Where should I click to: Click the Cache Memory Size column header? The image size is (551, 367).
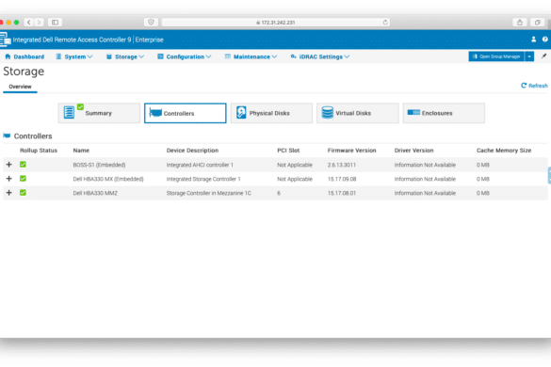[x=504, y=151]
